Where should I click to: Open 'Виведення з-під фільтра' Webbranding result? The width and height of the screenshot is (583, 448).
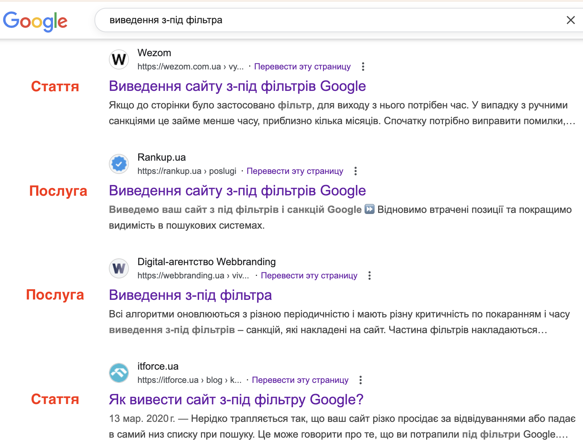(x=190, y=295)
